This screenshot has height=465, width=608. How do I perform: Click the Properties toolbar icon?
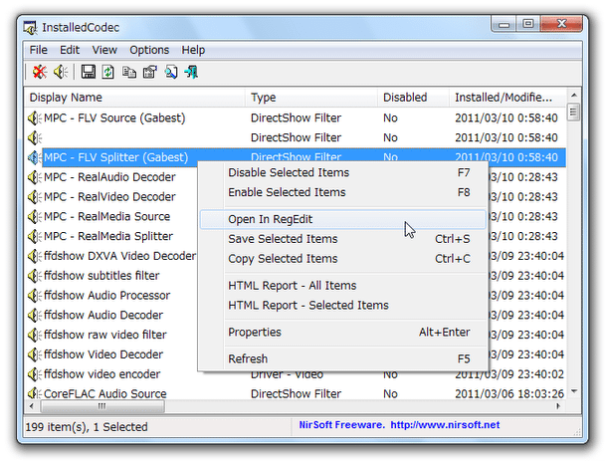150,72
